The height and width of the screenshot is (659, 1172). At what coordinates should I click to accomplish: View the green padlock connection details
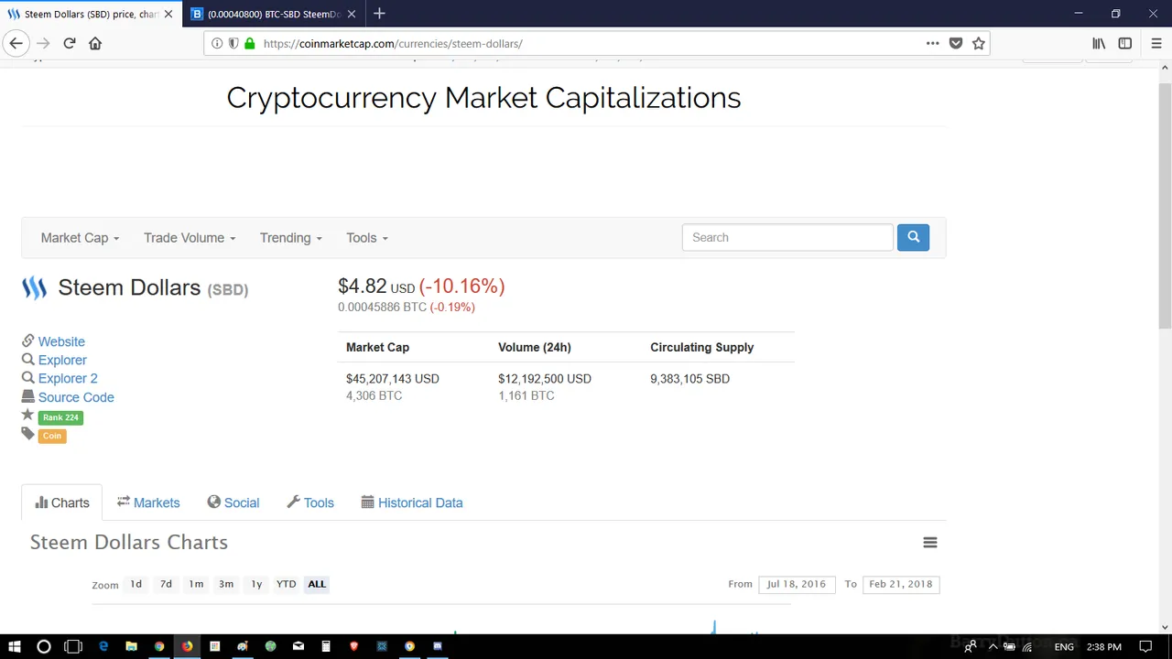(249, 43)
